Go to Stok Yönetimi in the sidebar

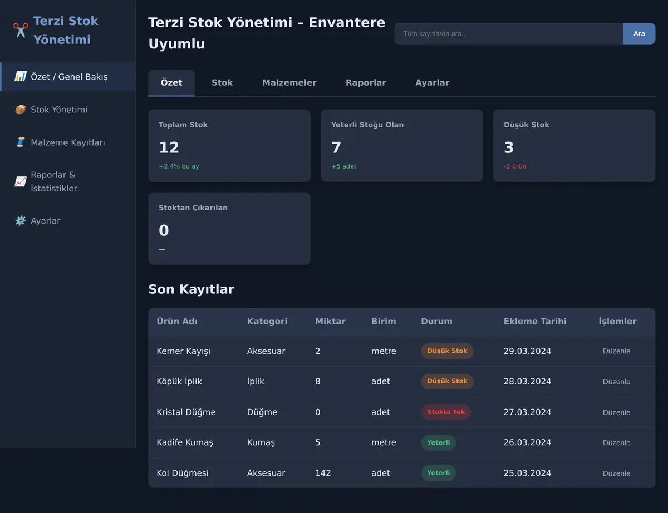click(x=68, y=110)
